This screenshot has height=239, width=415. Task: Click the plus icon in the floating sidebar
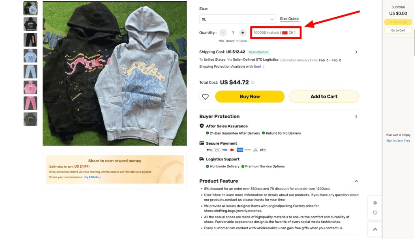[374, 203]
